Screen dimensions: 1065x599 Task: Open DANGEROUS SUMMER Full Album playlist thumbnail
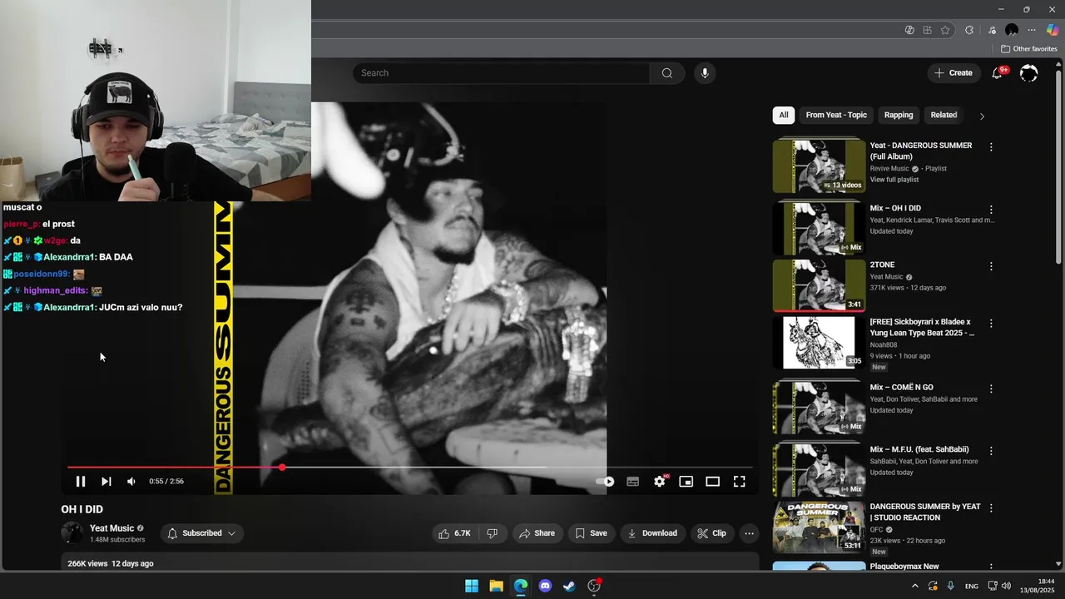819,166
